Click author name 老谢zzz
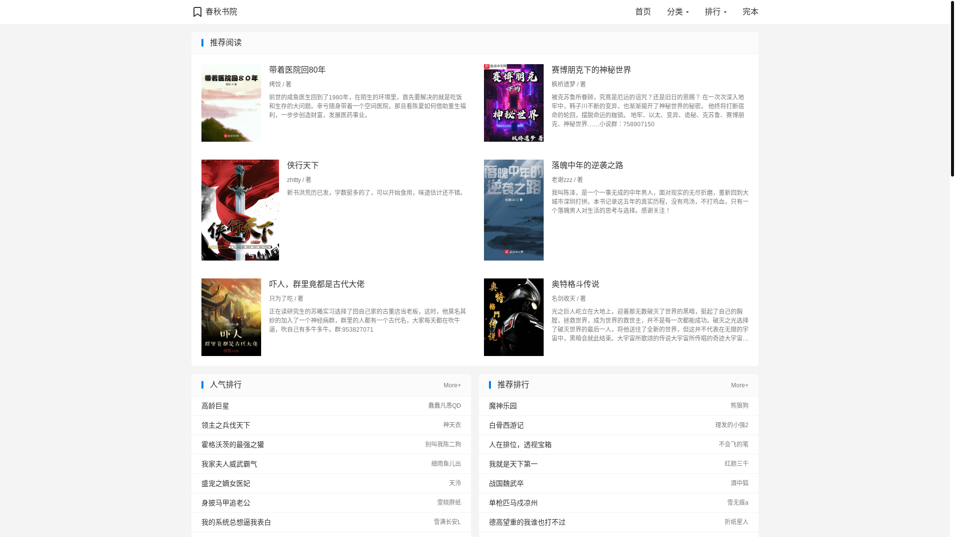 coord(562,180)
